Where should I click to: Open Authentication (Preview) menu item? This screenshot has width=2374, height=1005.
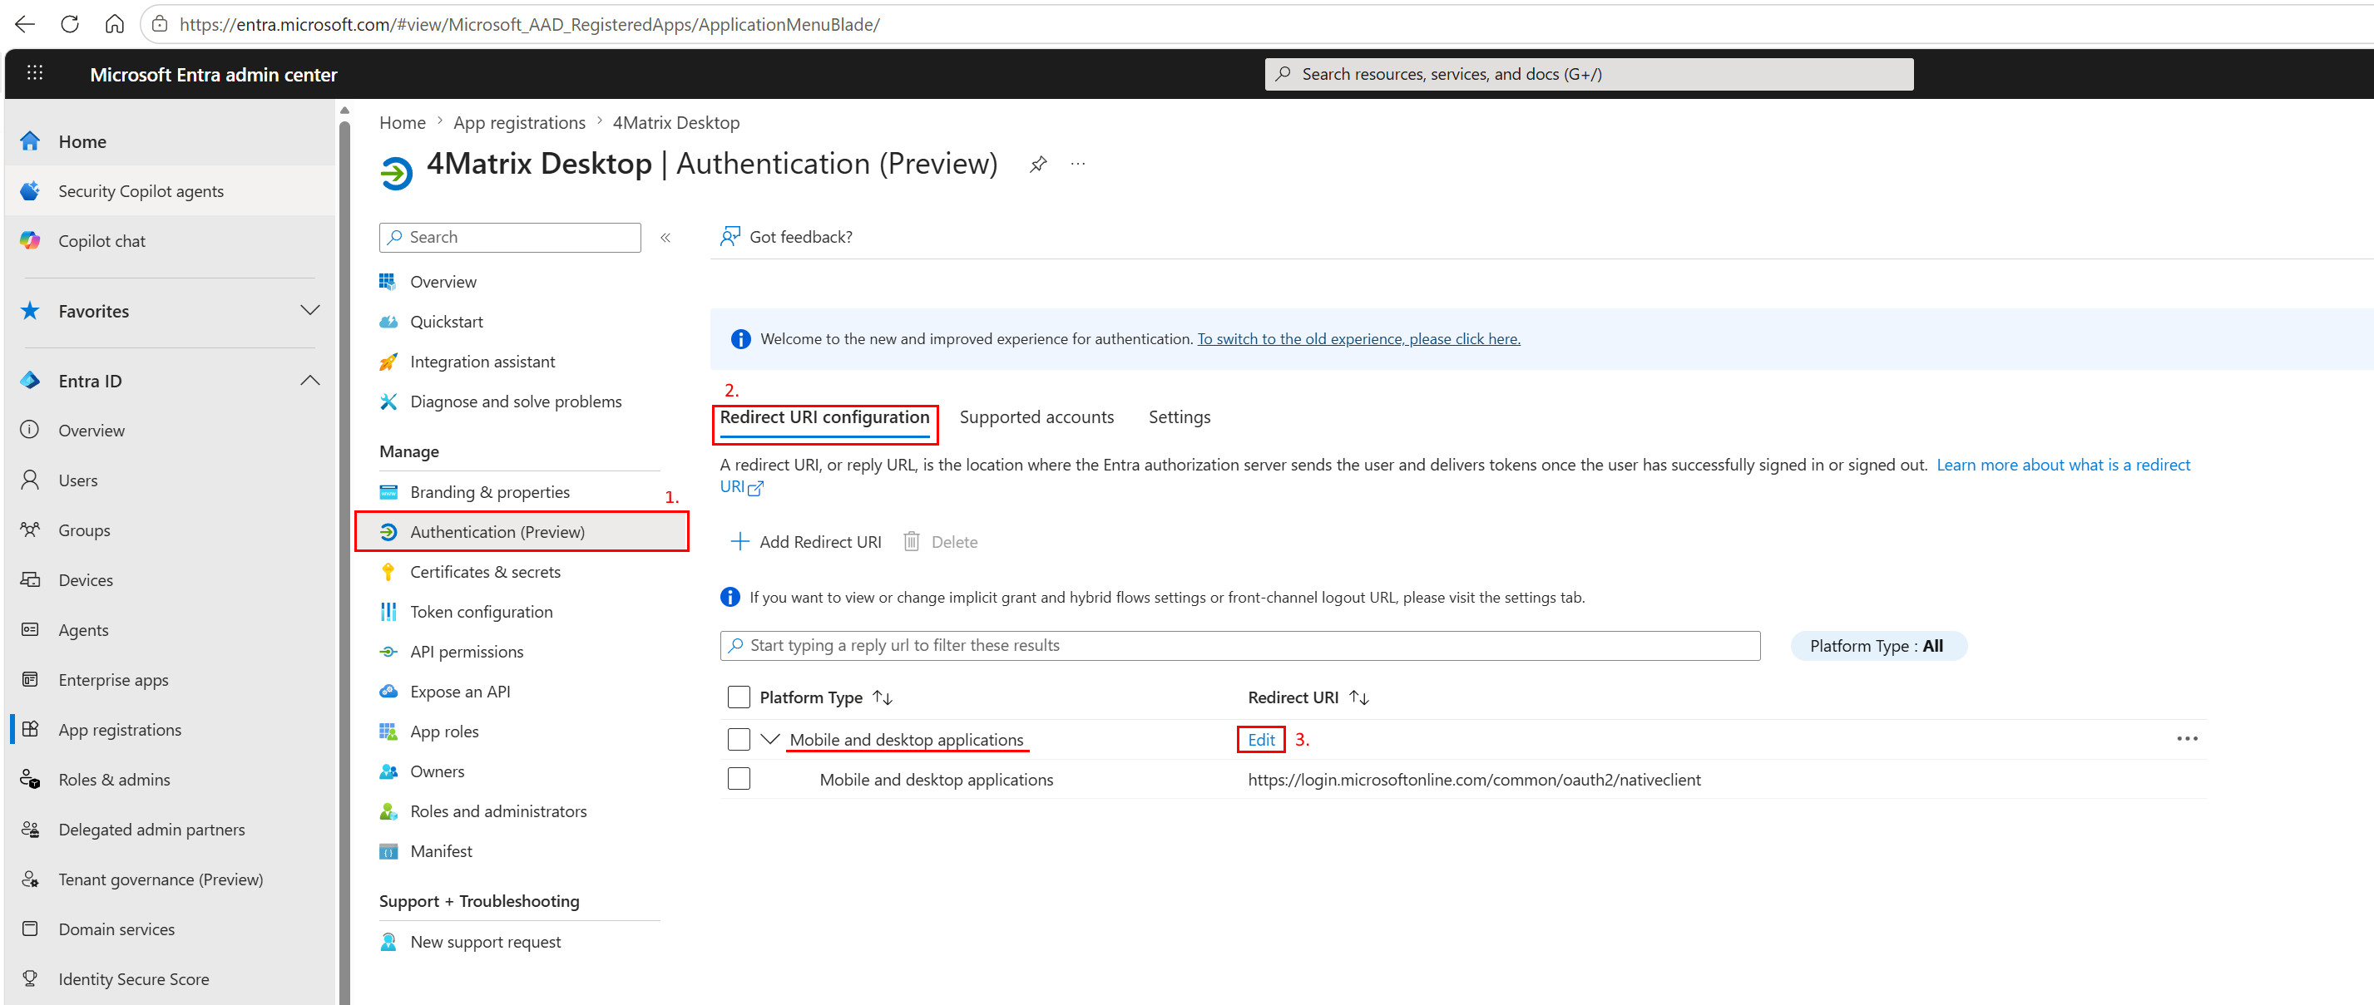tap(521, 531)
